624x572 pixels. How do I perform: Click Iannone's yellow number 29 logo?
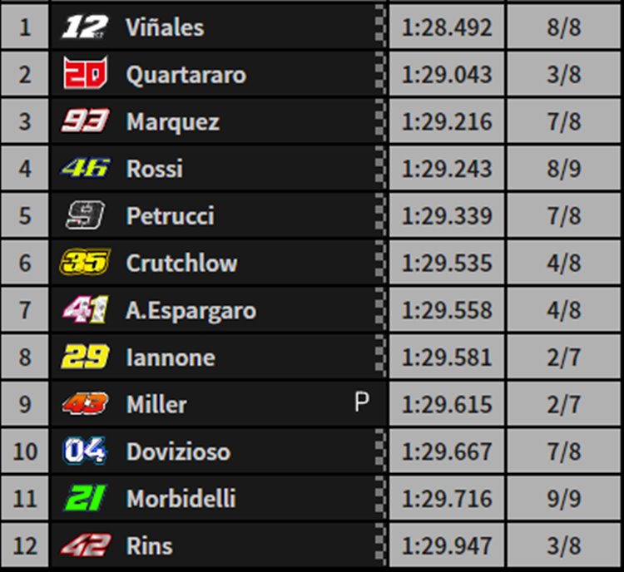click(85, 357)
